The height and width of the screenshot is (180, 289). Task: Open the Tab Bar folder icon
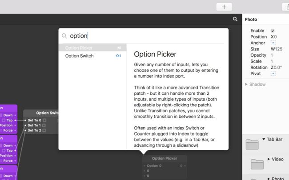(x=252, y=145)
